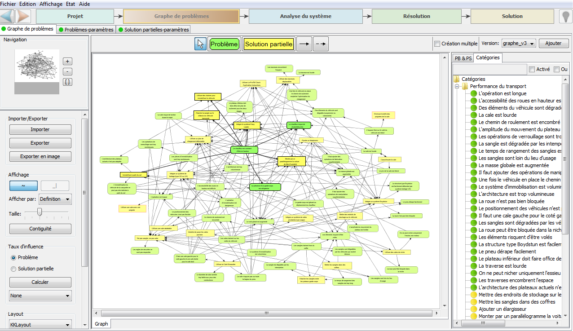Image resolution: width=573 pixels, height=331 pixels.
Task: Zoom in with the plus navigation button
Action: click(67, 61)
